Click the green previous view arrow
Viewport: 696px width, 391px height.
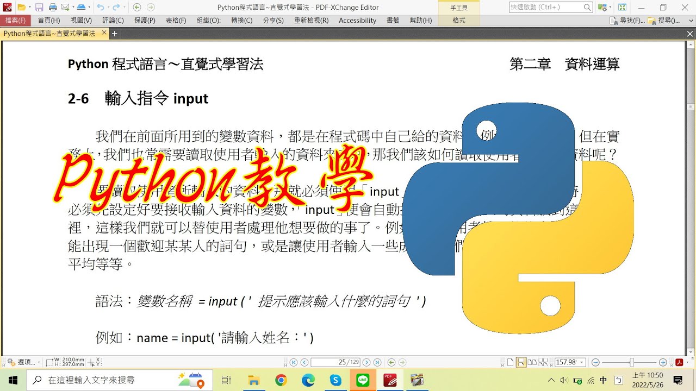pyautogui.click(x=137, y=8)
